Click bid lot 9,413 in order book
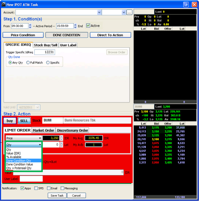Viewport: 199px width, 201px height. [x=142, y=128]
